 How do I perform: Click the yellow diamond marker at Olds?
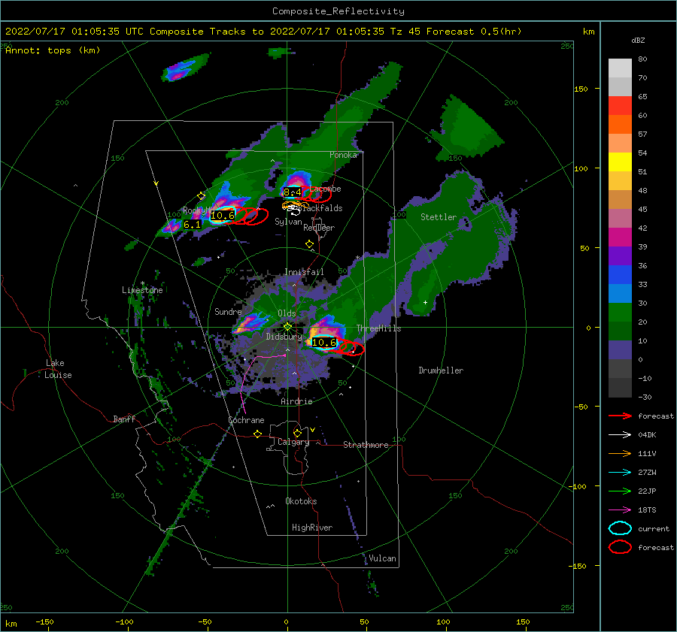coord(287,327)
